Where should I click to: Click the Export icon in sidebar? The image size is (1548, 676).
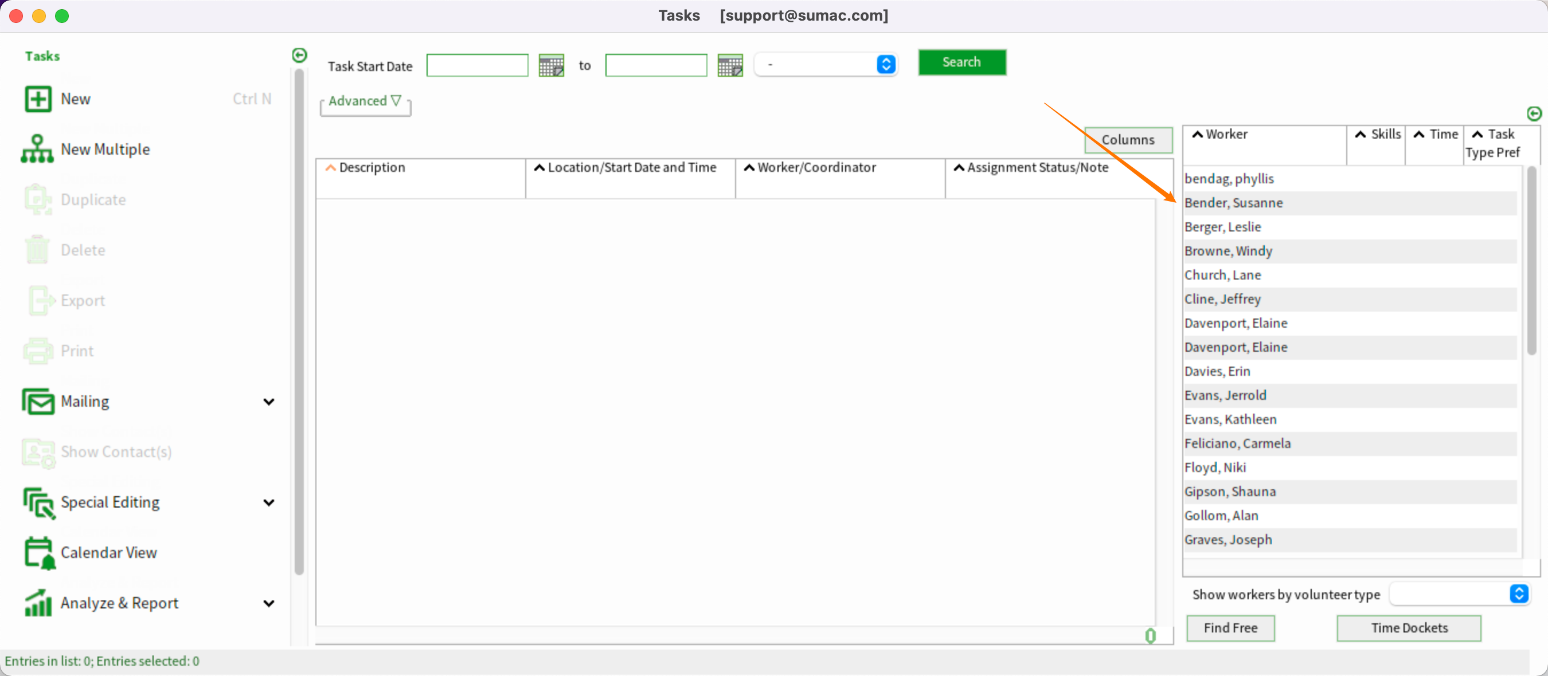[x=41, y=300]
